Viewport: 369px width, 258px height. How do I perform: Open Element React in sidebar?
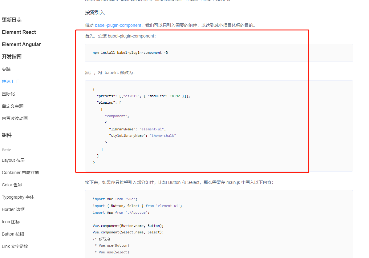(x=19, y=32)
